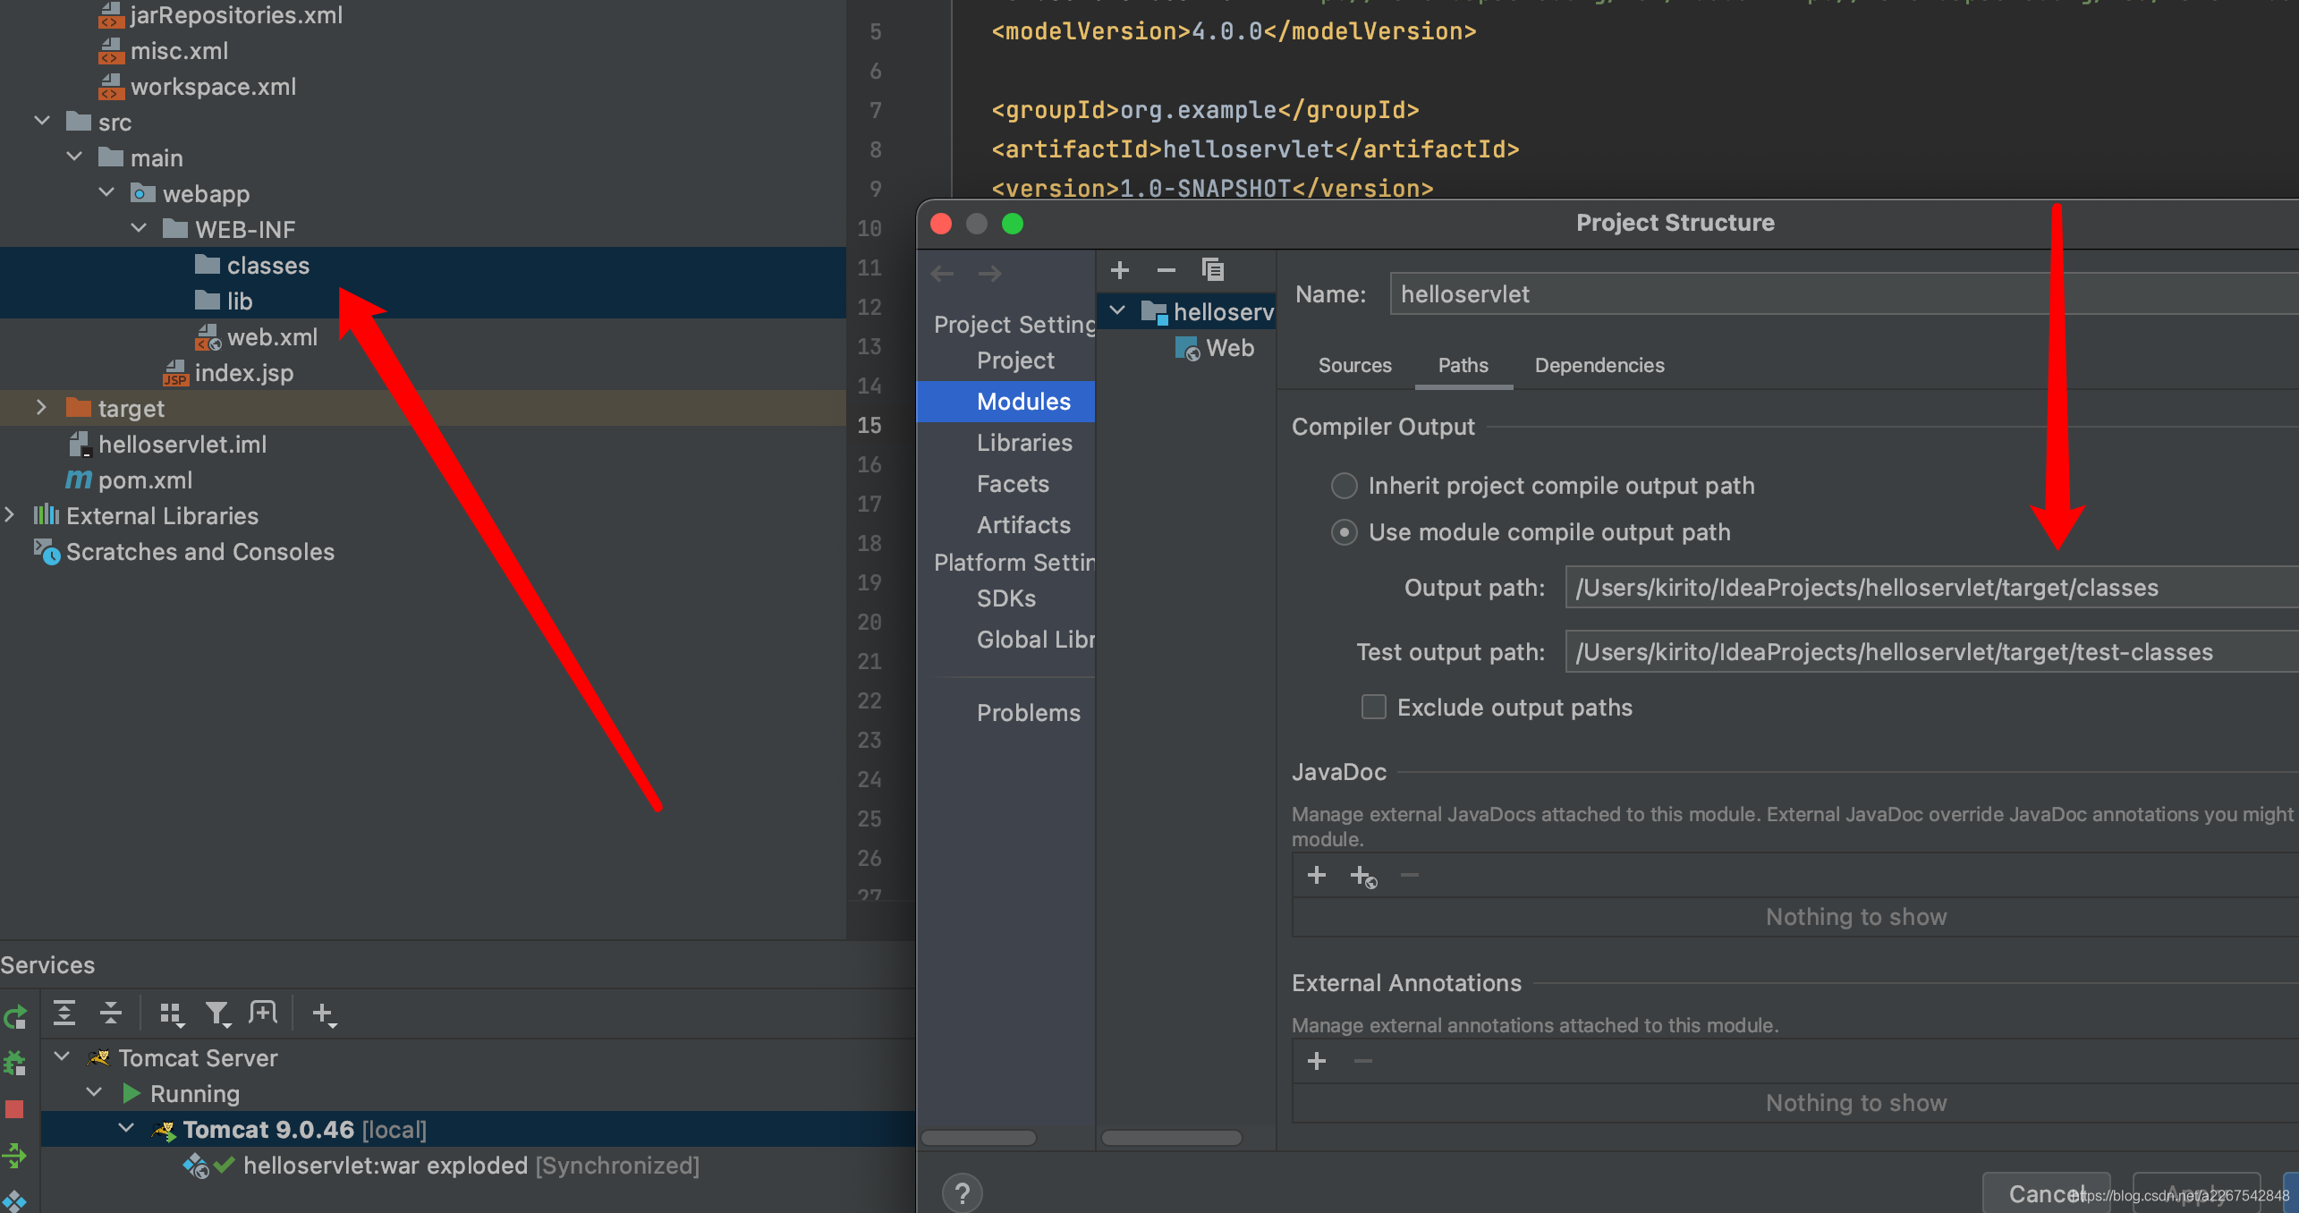
Task: Expand the target folder
Action: [41, 408]
